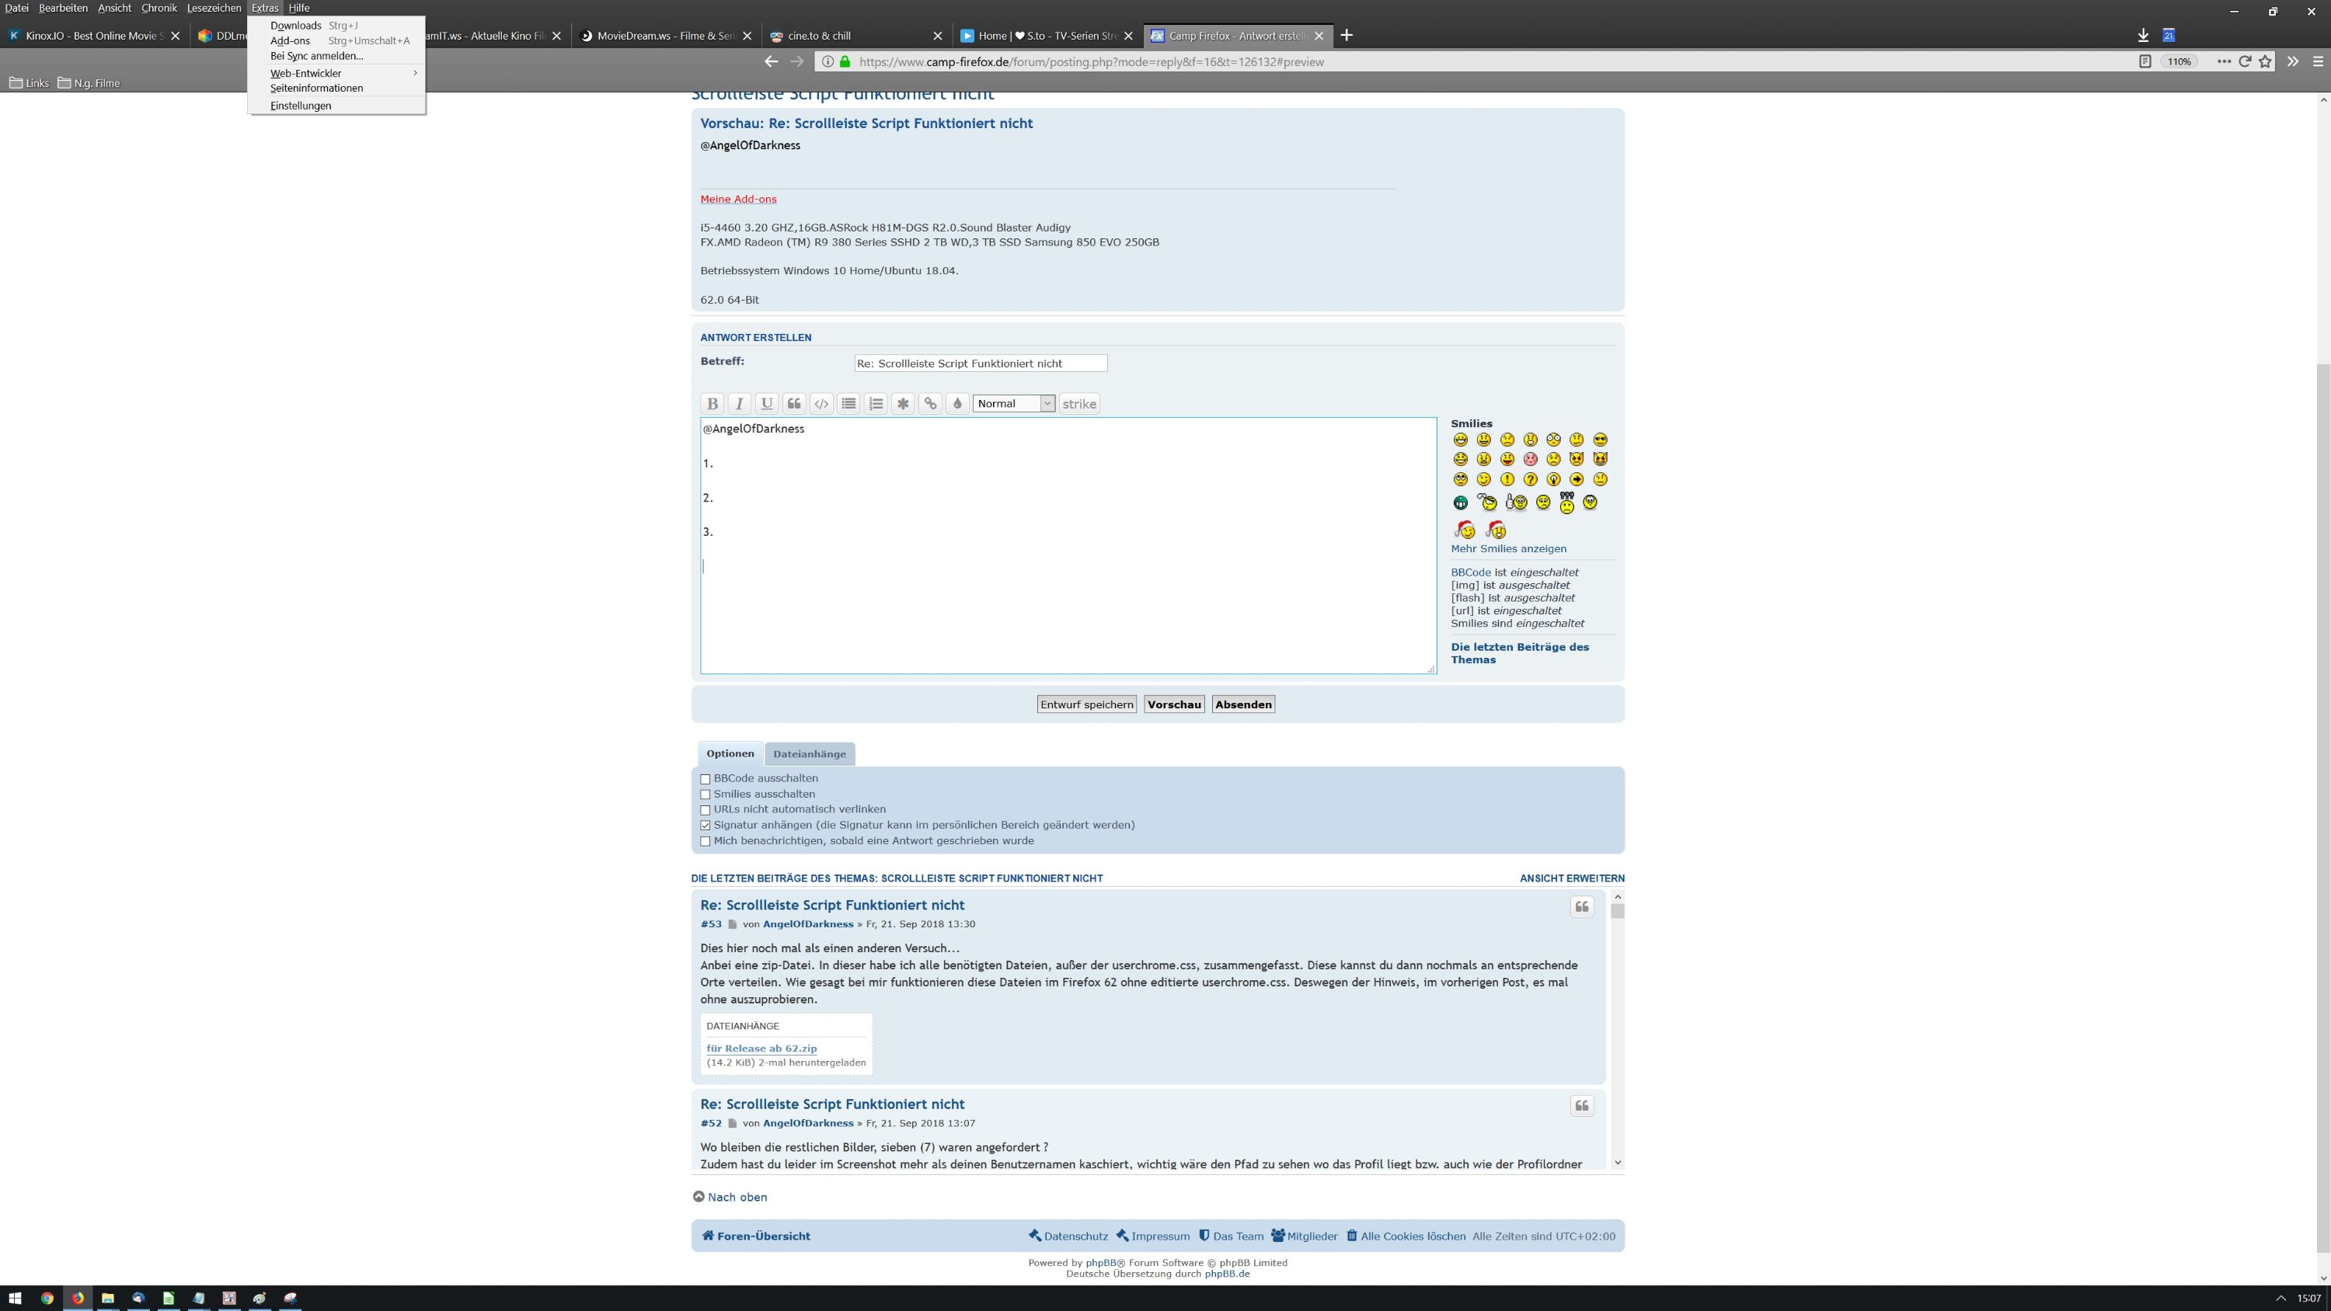Click the Absenden button
The height and width of the screenshot is (1311, 2331).
[x=1242, y=704]
